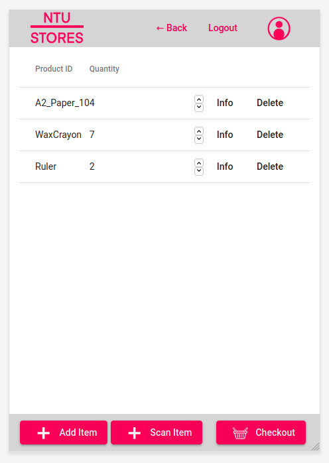Click the Quantity column header

(104, 69)
